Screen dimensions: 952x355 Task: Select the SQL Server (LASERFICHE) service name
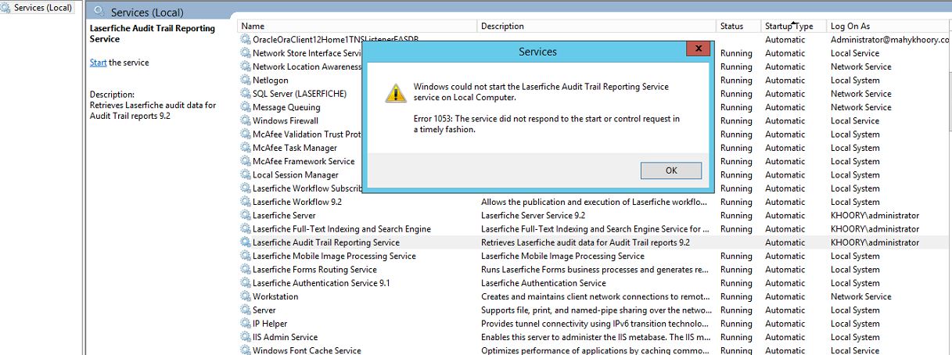300,94
